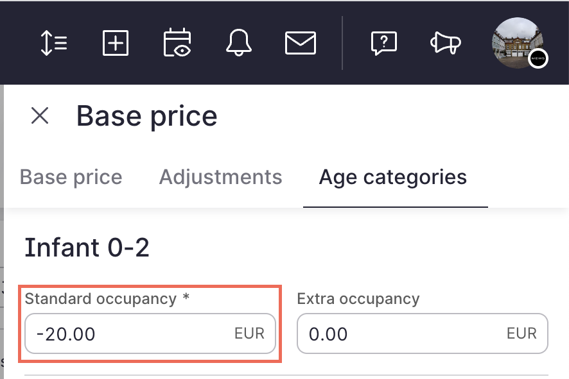The width and height of the screenshot is (569, 379).
Task: Close the Base price panel
Action: 40,115
